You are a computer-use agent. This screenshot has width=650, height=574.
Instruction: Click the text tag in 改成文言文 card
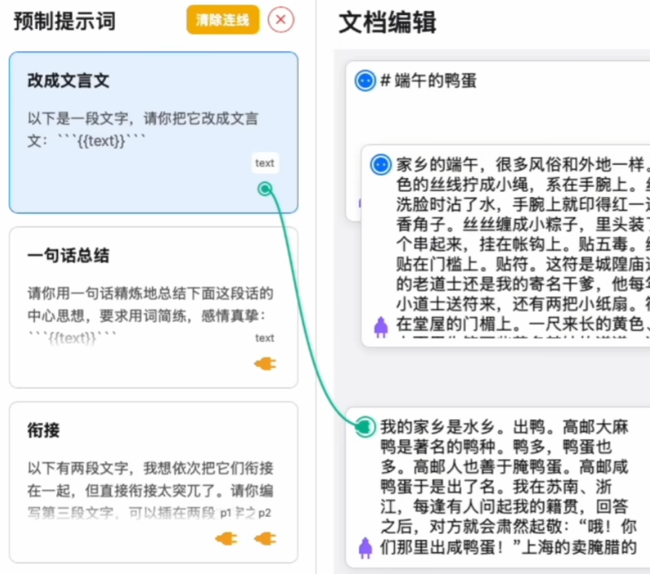click(x=265, y=163)
